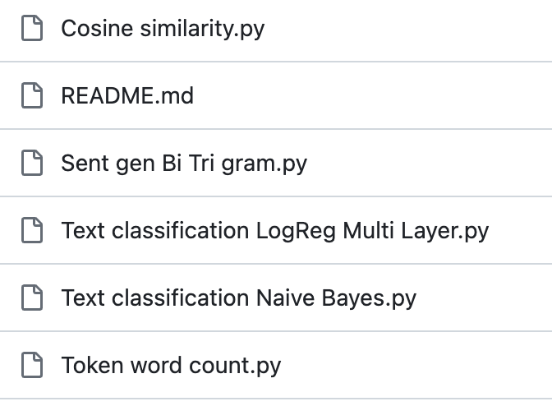Click blank area right of LogReg Multi Layer.py name

point(521,230)
